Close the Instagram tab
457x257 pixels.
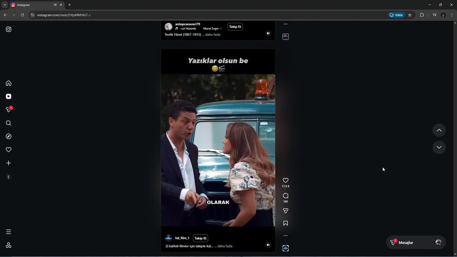click(x=61, y=5)
